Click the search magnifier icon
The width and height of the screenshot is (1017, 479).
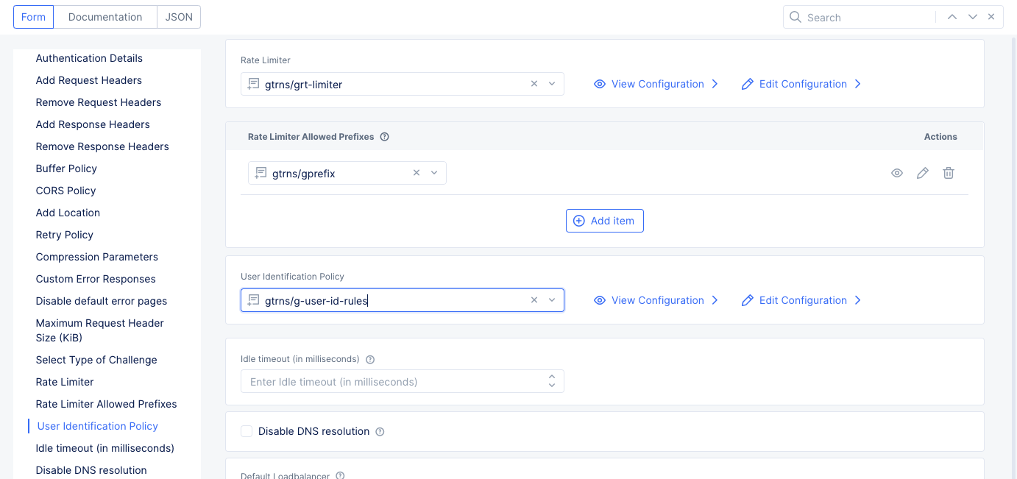click(795, 17)
